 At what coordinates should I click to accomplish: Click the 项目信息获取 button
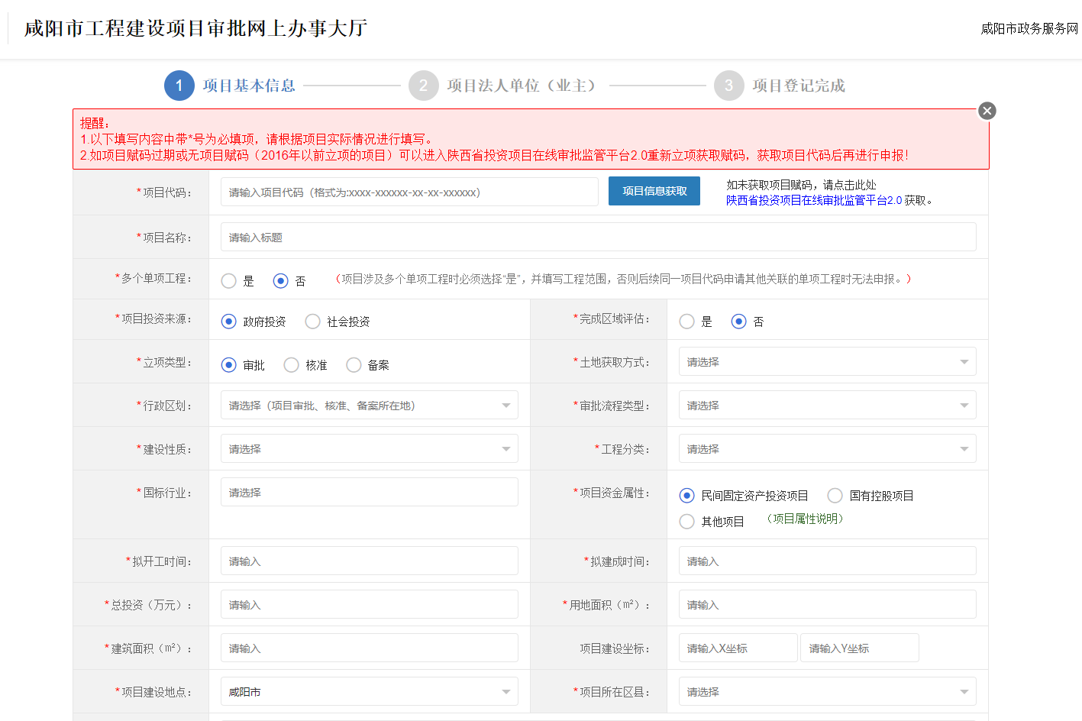[x=654, y=191]
